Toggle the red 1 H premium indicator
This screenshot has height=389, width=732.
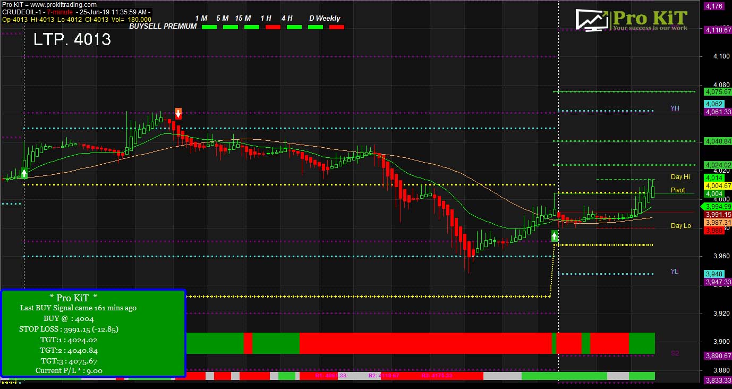coord(273,27)
